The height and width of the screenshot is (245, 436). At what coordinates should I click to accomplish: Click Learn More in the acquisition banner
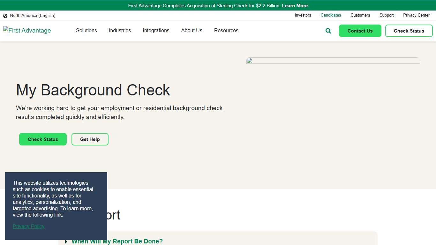[x=295, y=5]
